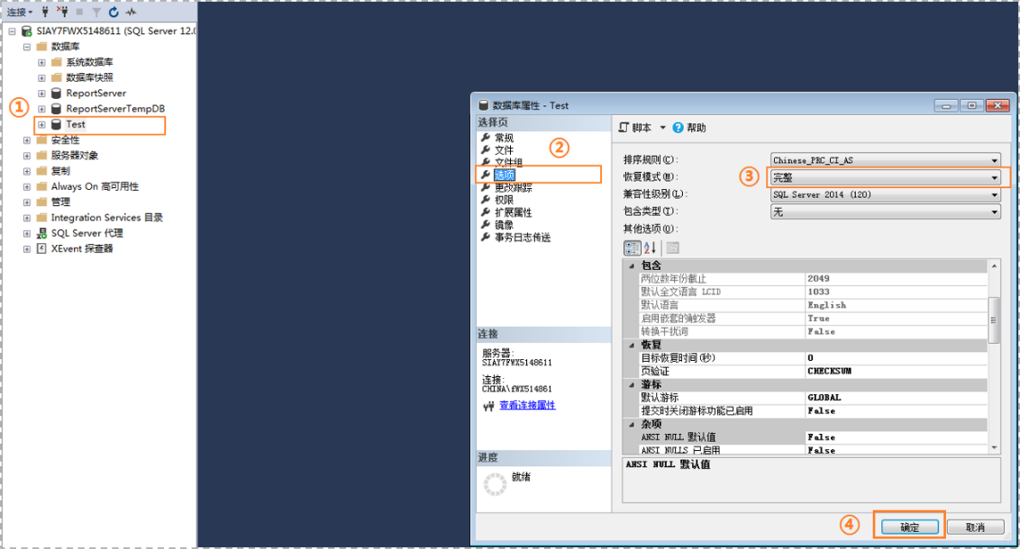Click the wrench icon beside 常规
The height and width of the screenshot is (549, 1020).
point(486,138)
